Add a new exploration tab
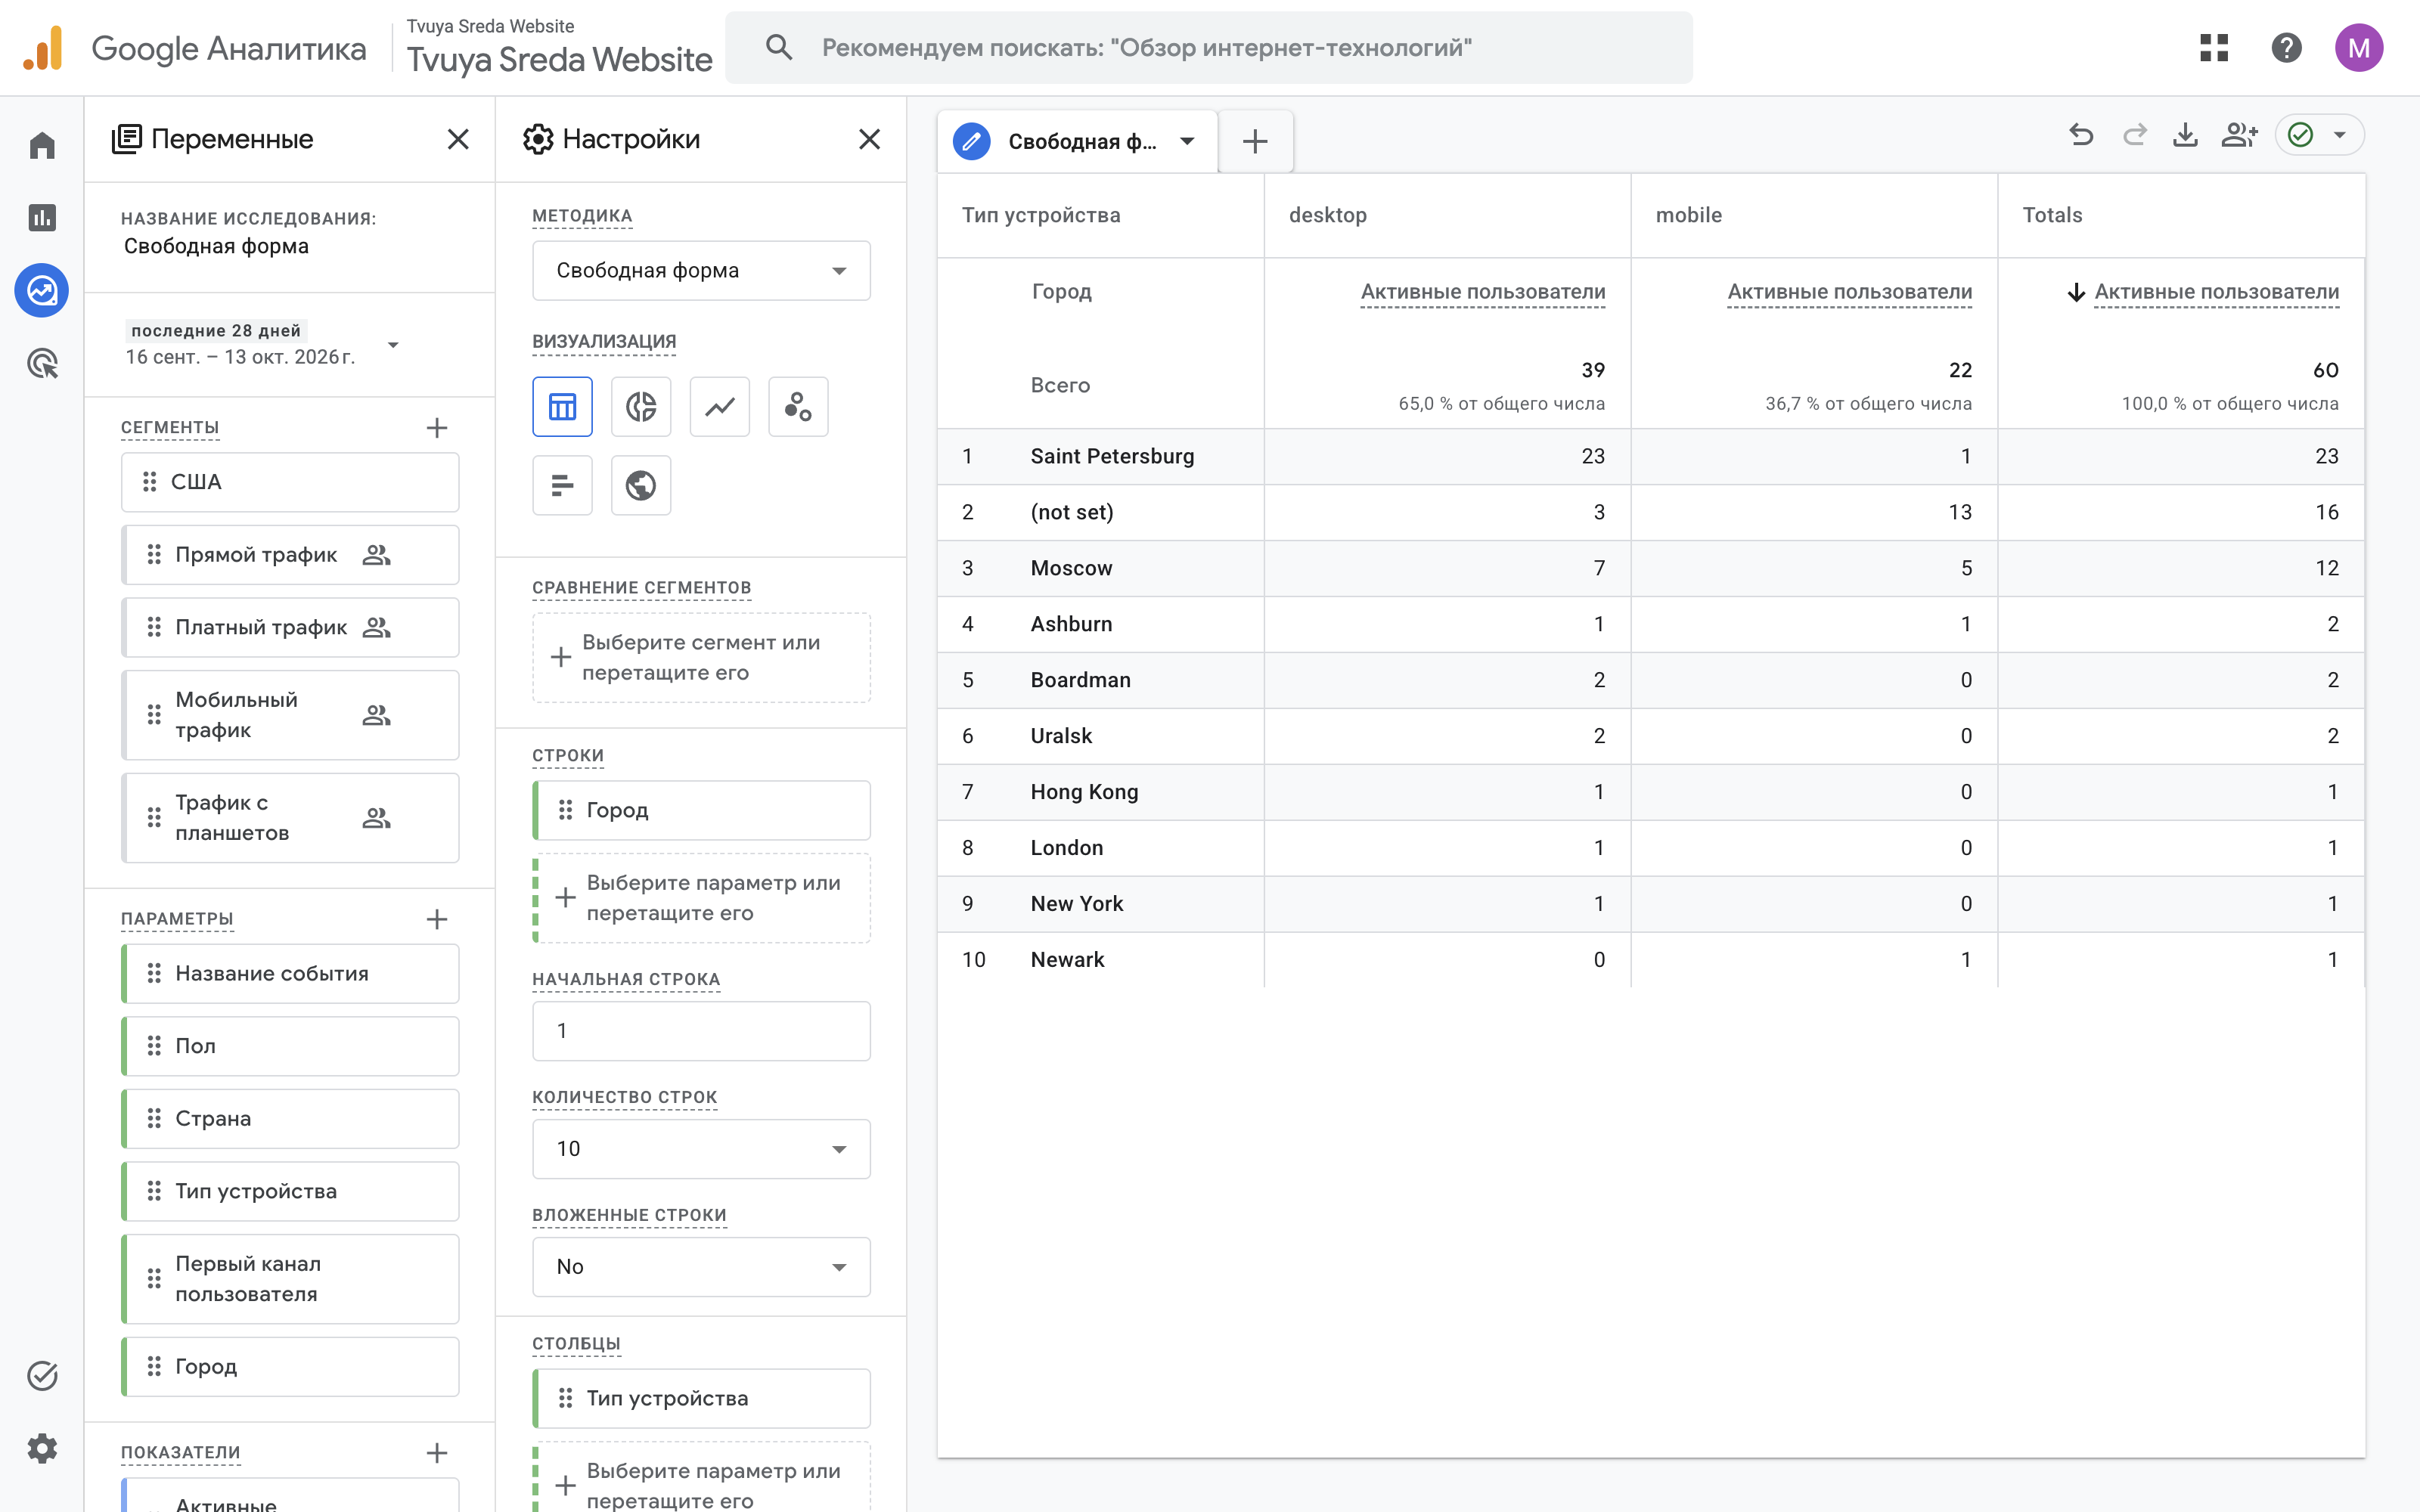Viewport: 2420px width, 1512px height. coord(1255,141)
